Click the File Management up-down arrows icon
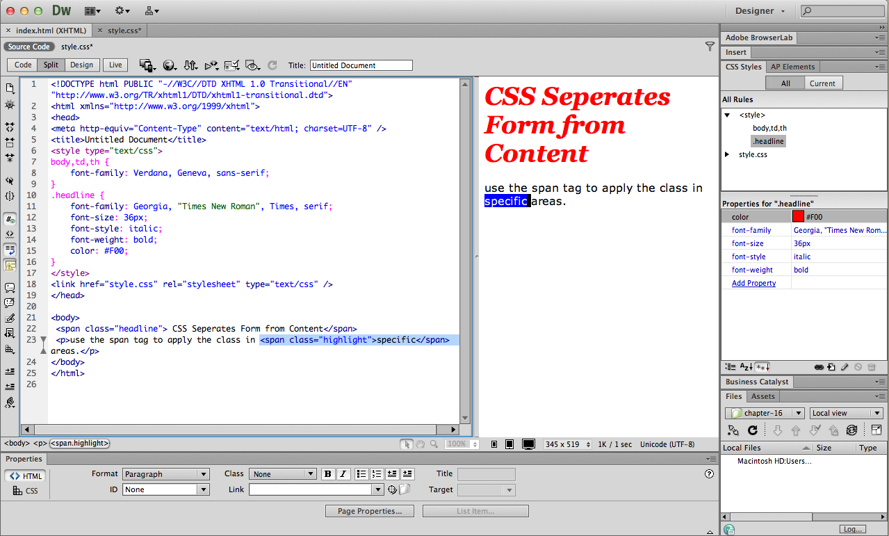 [x=190, y=65]
